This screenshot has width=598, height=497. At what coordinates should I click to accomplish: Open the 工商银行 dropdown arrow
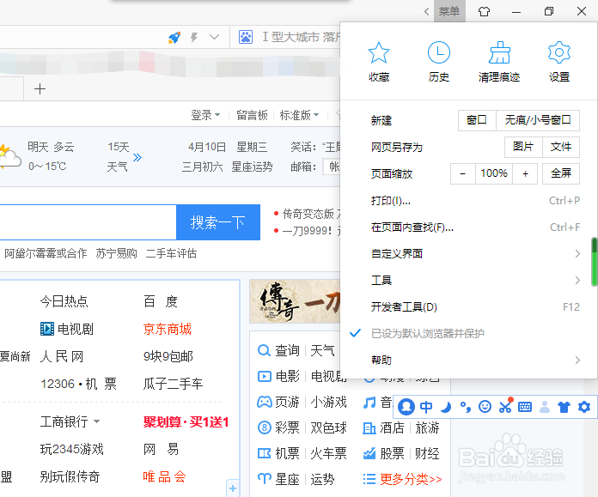click(96, 421)
